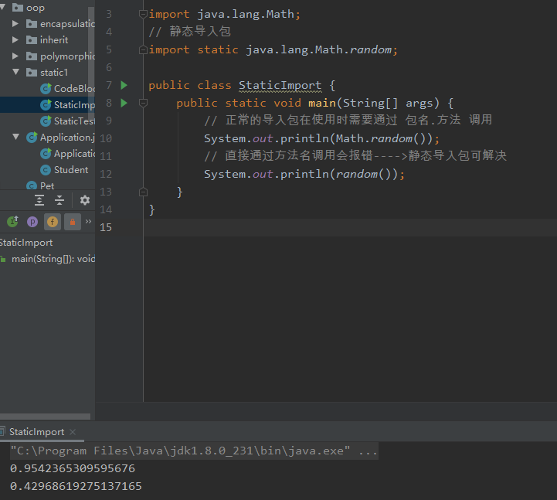Fold the main method at line 8
The image size is (557, 500).
pos(143,103)
